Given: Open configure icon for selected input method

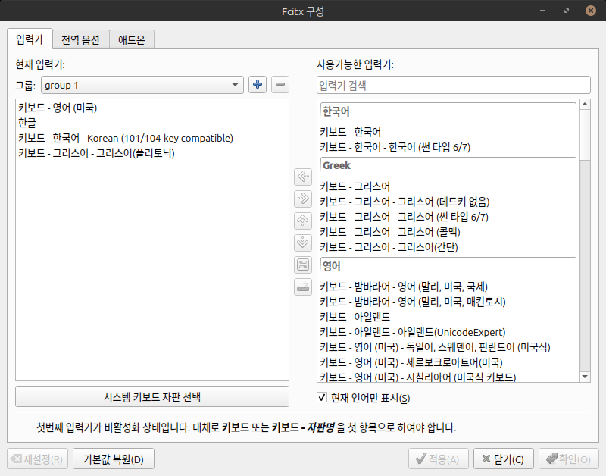Looking at the screenshot, I should pos(303,265).
